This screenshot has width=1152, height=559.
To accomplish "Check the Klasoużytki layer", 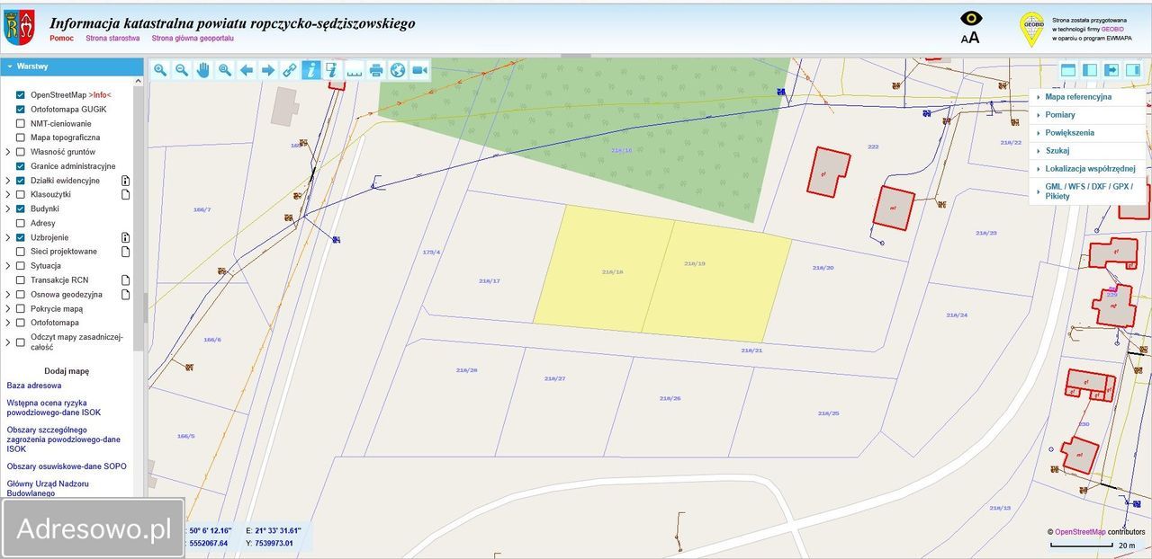I will click(21, 194).
